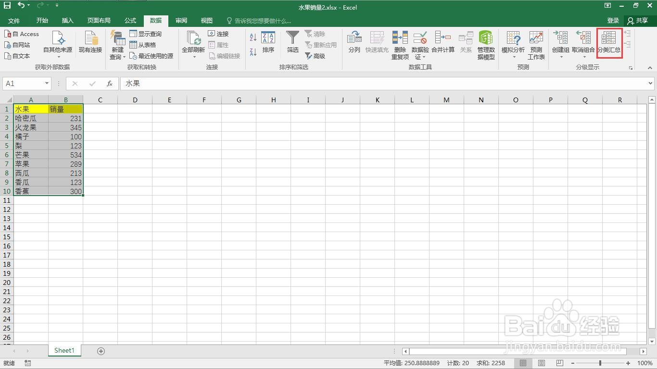
Task: Switch to Page Break Preview in status bar
Action: point(559,363)
